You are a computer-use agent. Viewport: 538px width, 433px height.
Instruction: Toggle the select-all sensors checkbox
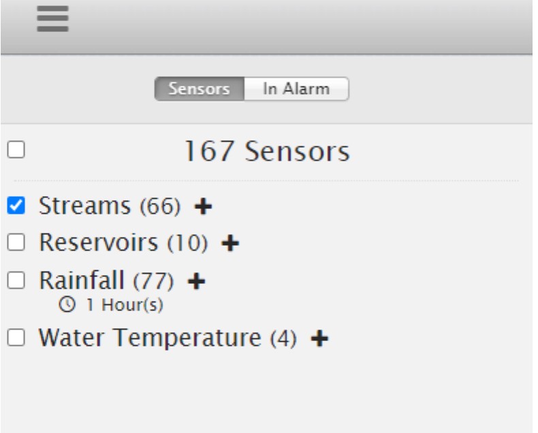15,150
